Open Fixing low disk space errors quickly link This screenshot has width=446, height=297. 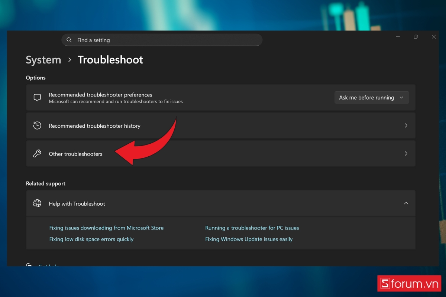click(x=91, y=239)
